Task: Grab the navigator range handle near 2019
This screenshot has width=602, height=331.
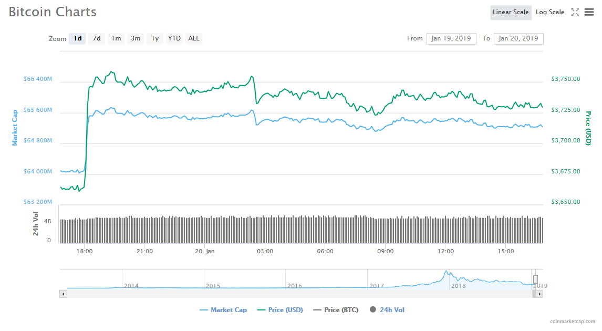Action: (535, 279)
